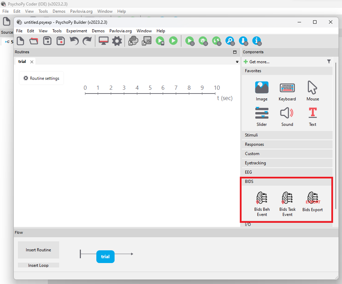This screenshot has width=342, height=284.
Task: Open the Builder Tools menu
Action: tap(57, 31)
